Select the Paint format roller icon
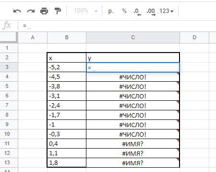Screen dimensions: 216x172 [58, 11]
